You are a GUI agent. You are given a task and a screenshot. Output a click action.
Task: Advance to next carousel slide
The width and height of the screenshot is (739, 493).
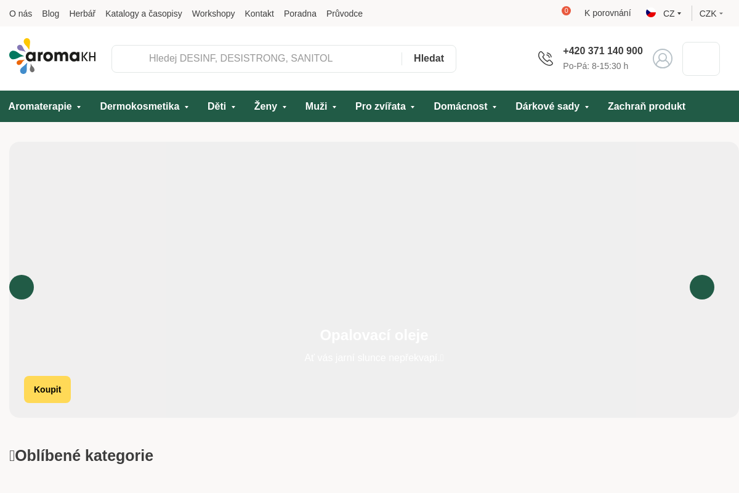click(702, 287)
